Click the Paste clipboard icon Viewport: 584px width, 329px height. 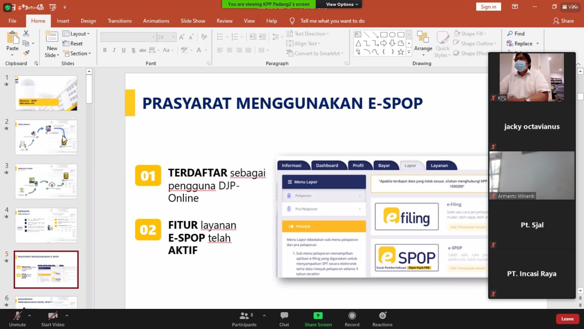click(x=12, y=37)
